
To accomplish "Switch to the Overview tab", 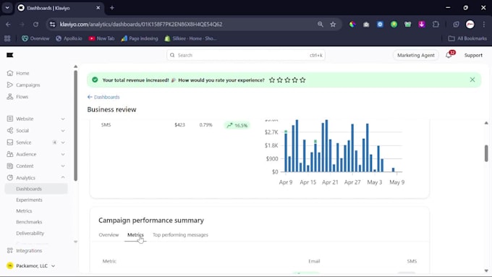I will [109, 234].
